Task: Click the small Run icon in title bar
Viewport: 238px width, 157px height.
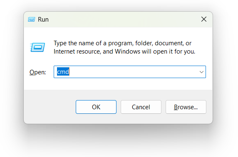Action: click(x=32, y=20)
